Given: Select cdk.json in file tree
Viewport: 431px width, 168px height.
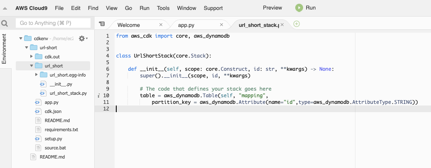Looking at the screenshot, I should [53, 111].
